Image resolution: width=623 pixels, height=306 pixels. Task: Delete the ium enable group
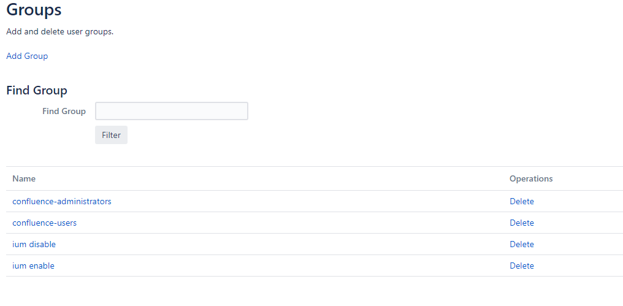(x=522, y=266)
